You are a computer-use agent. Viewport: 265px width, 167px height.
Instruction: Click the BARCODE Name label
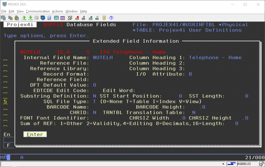point(68,107)
